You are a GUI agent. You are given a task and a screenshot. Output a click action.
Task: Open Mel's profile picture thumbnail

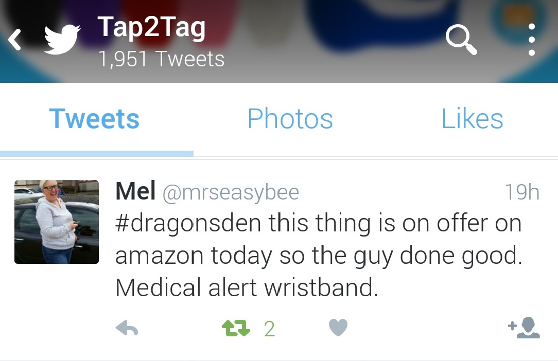pyautogui.click(x=57, y=222)
